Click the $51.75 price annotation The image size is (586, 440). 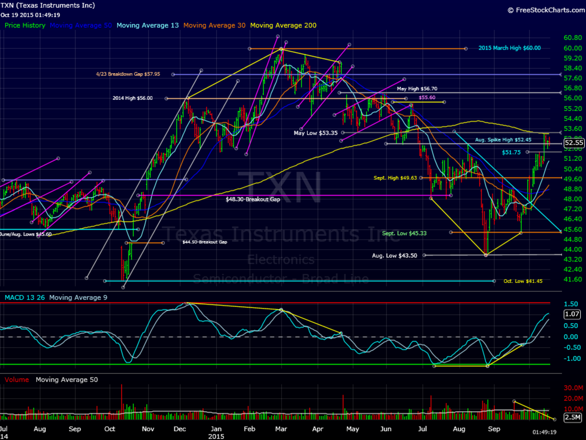coord(511,152)
